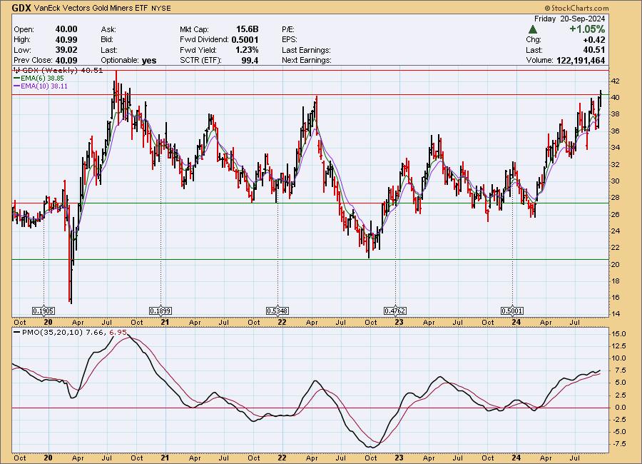This screenshot has height=464, width=642.
Task: Click PMO axis label 0.0
Action: click(x=621, y=408)
